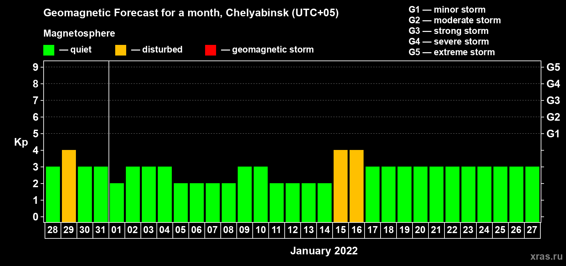This screenshot has width=566, height=266.
Task: Click the xras.ru watermark link
Action: tap(546, 256)
